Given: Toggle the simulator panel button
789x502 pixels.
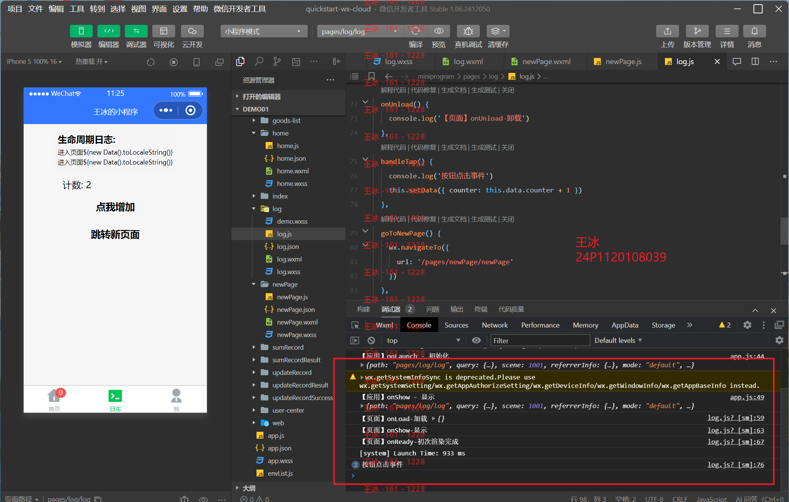Looking at the screenshot, I should pyautogui.click(x=81, y=31).
